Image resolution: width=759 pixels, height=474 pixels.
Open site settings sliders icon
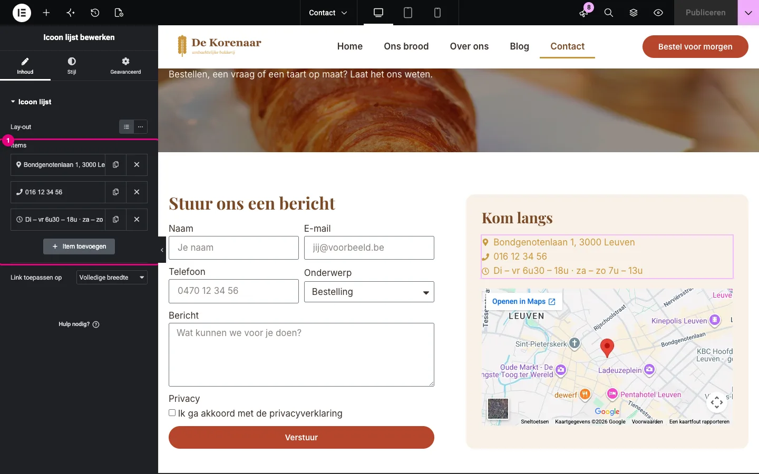pyautogui.click(x=71, y=13)
